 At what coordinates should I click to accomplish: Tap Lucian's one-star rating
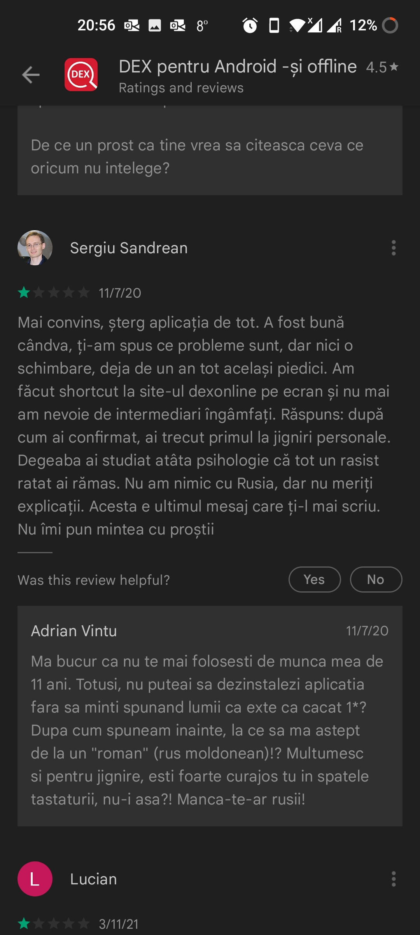54,924
